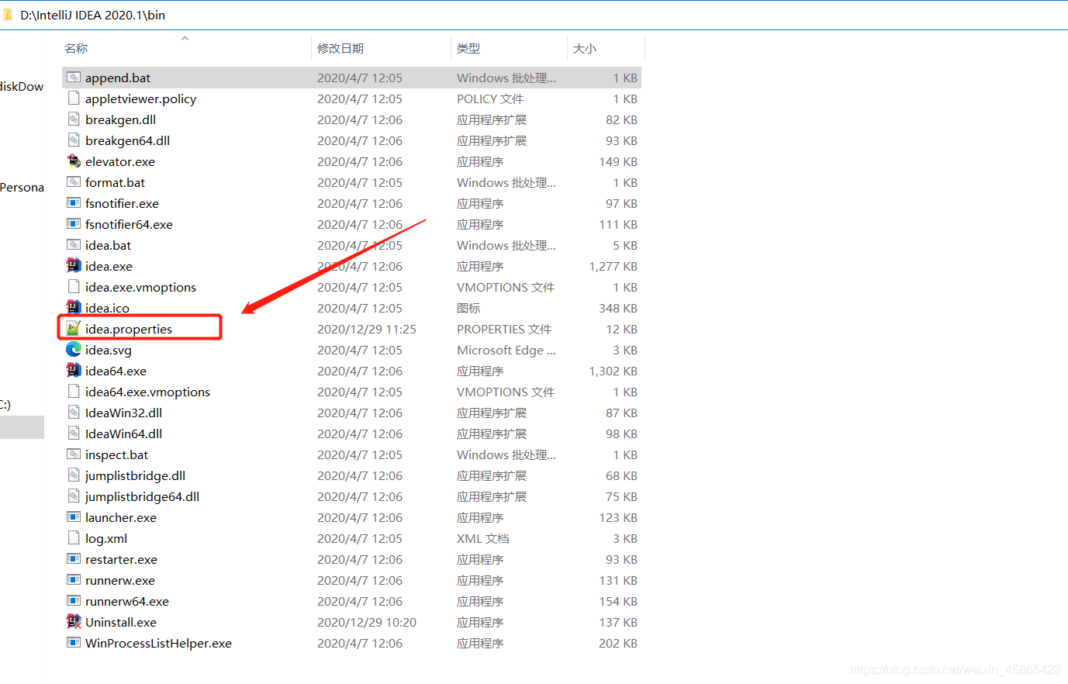Image resolution: width=1068 pixels, height=684 pixels.
Task: Click the idea.properties notepad icon
Action: [x=74, y=329]
